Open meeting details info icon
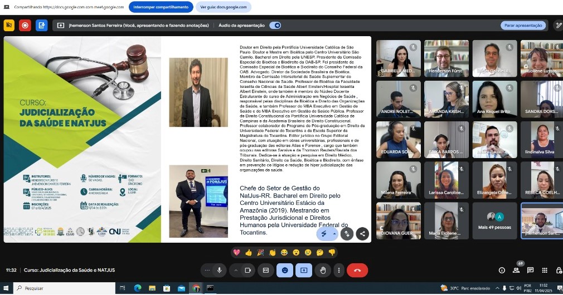 pyautogui.click(x=502, y=270)
